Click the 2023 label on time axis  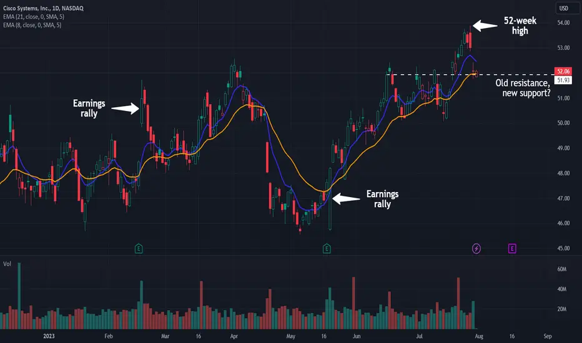tap(49, 336)
